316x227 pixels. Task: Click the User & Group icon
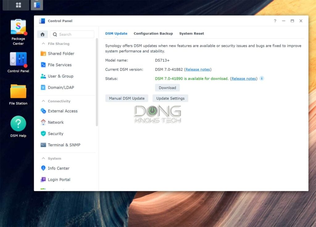pyautogui.click(x=43, y=76)
